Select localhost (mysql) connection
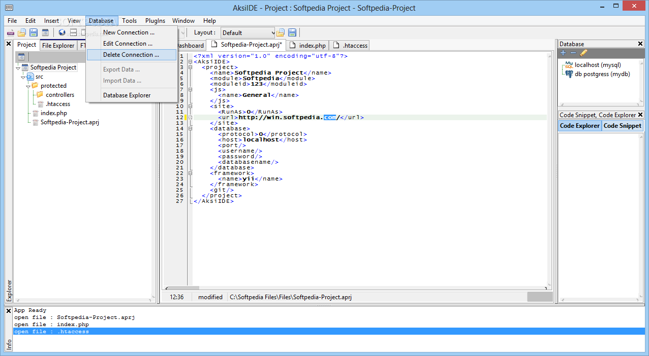This screenshot has height=356, width=649. point(598,65)
